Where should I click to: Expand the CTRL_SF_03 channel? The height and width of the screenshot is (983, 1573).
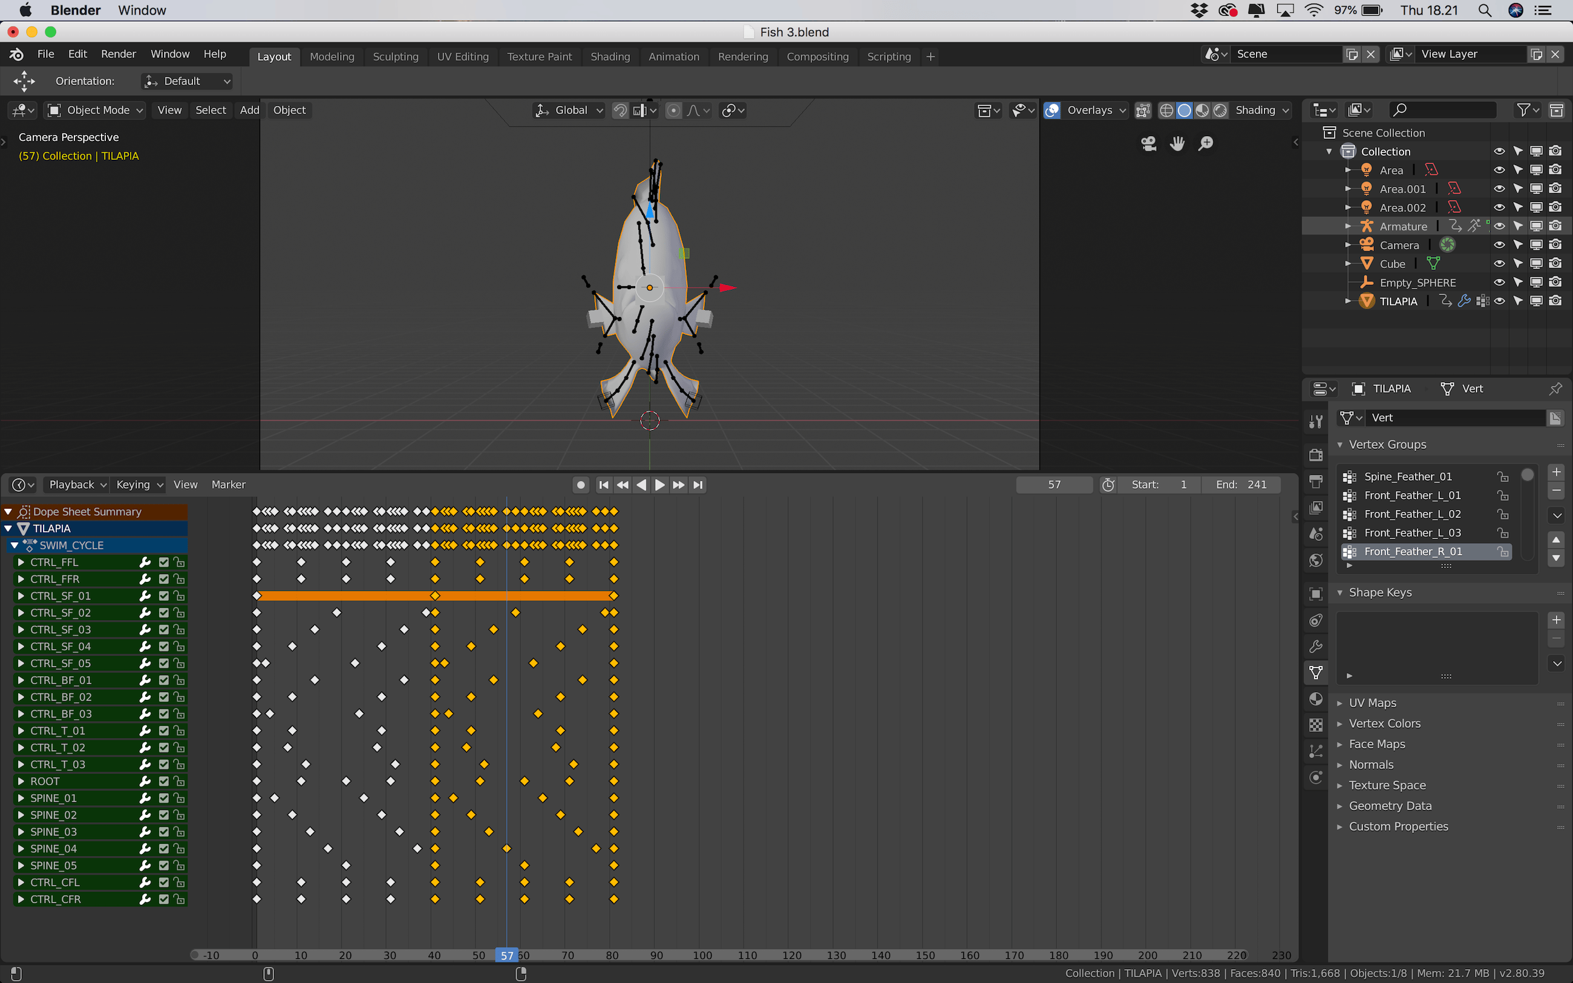click(21, 629)
